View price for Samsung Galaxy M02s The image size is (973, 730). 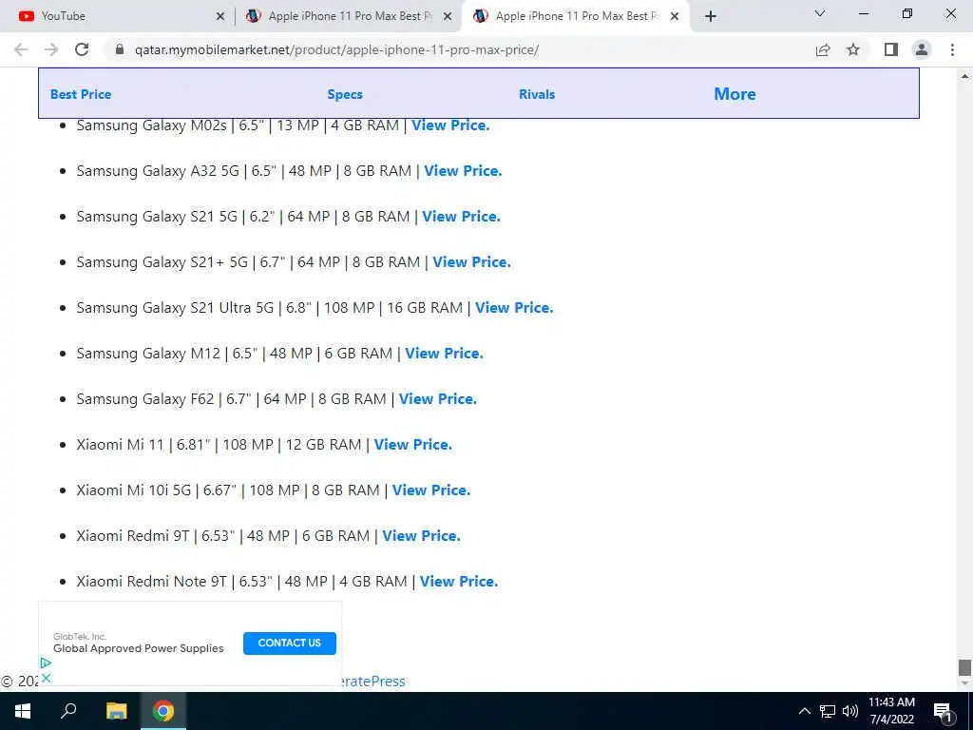450,125
